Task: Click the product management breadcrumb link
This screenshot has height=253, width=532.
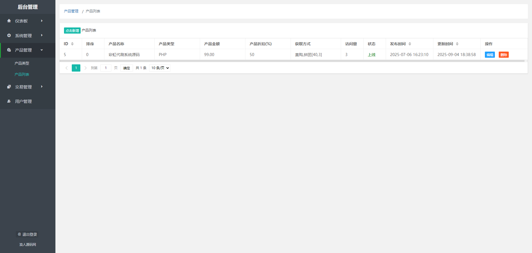Action: coord(71,11)
